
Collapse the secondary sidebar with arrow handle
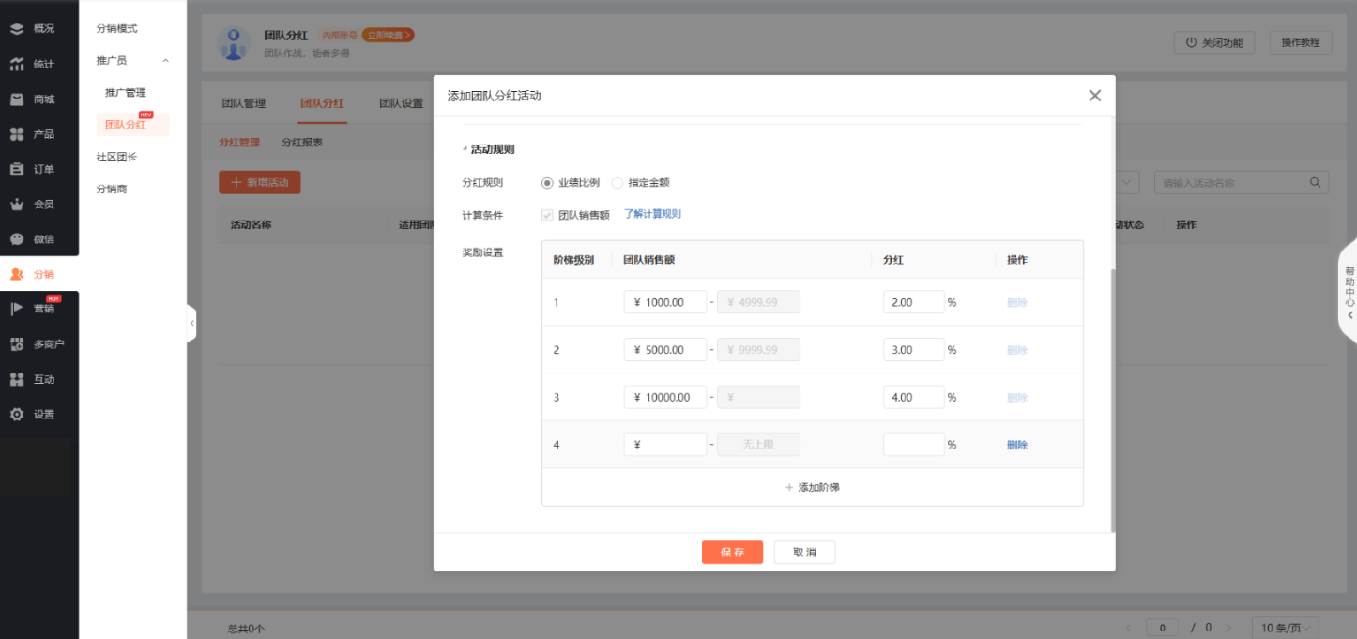pyautogui.click(x=191, y=323)
